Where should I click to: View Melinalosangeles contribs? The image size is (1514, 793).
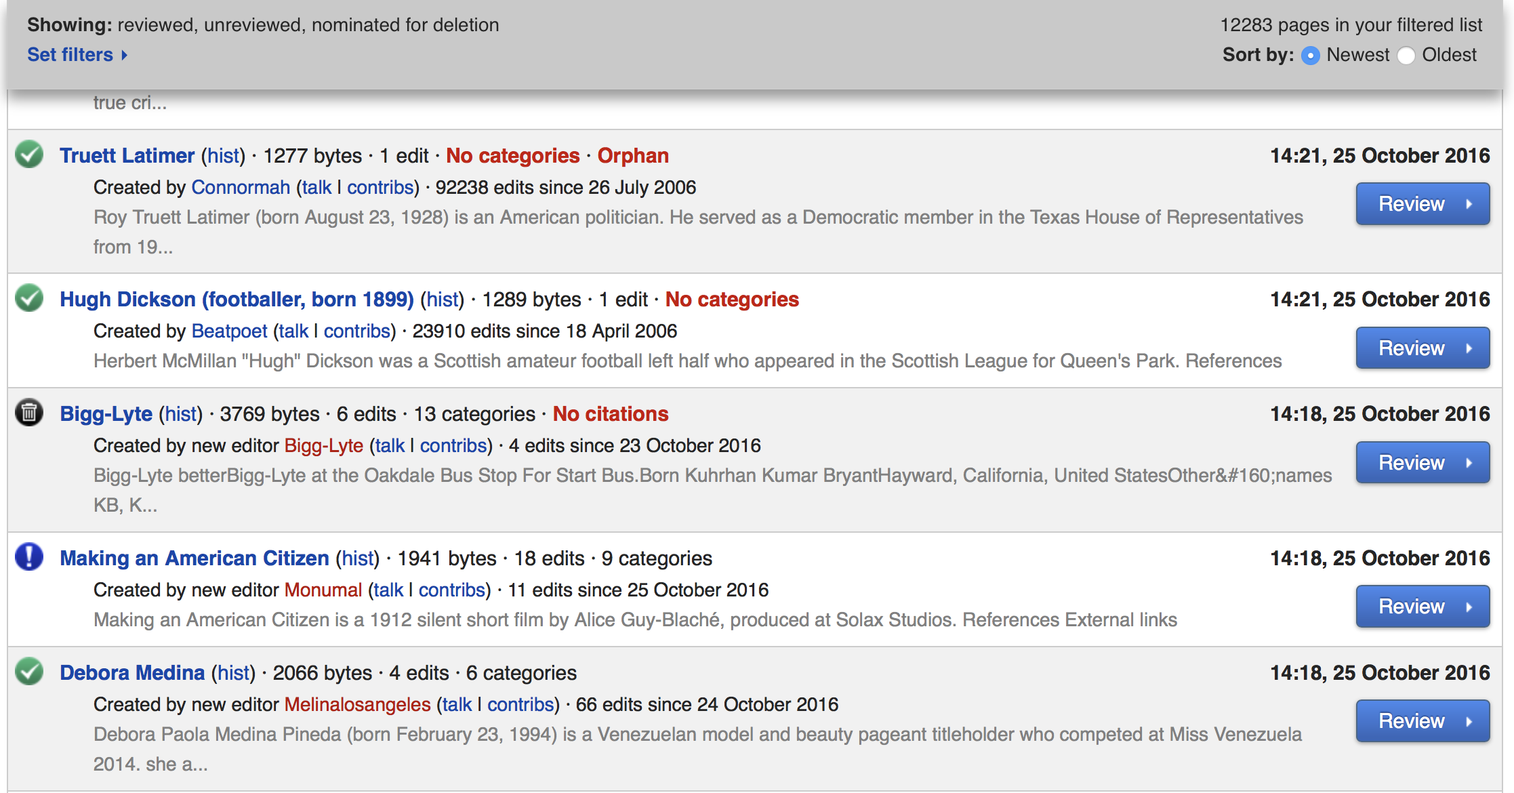[x=521, y=704]
